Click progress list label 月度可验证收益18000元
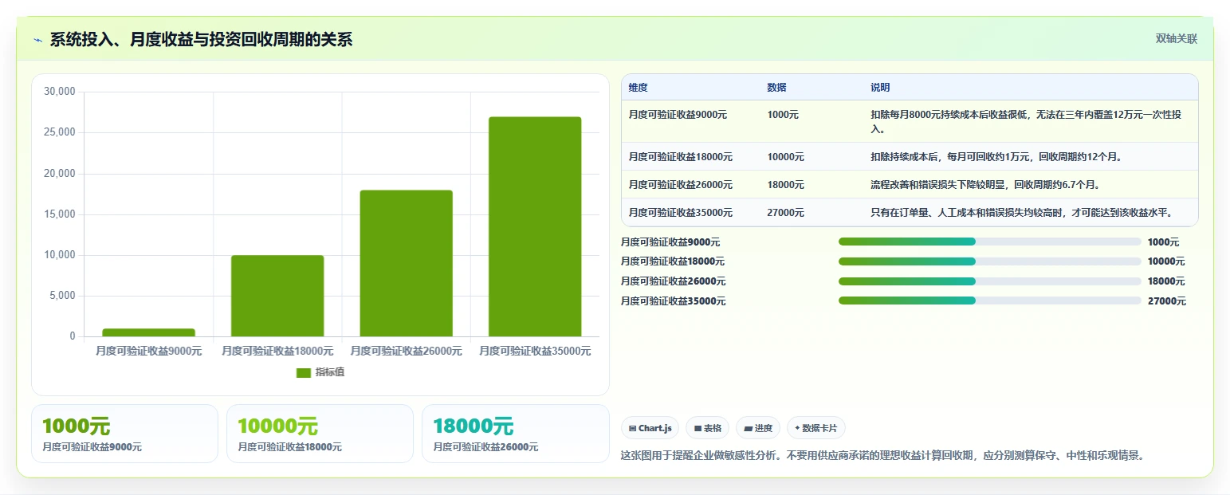1230x495 pixels. pyautogui.click(x=673, y=261)
